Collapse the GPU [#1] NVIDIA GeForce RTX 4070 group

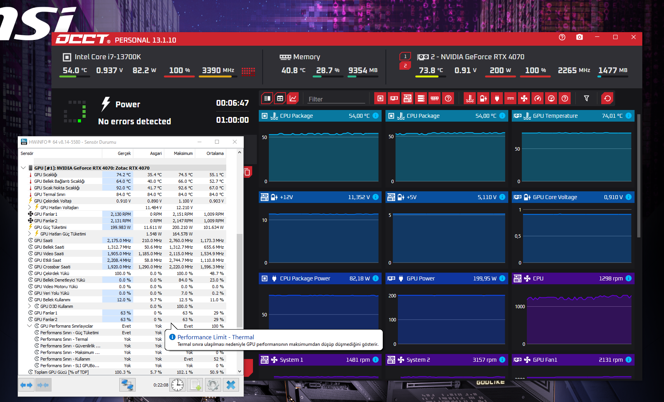(x=23, y=168)
